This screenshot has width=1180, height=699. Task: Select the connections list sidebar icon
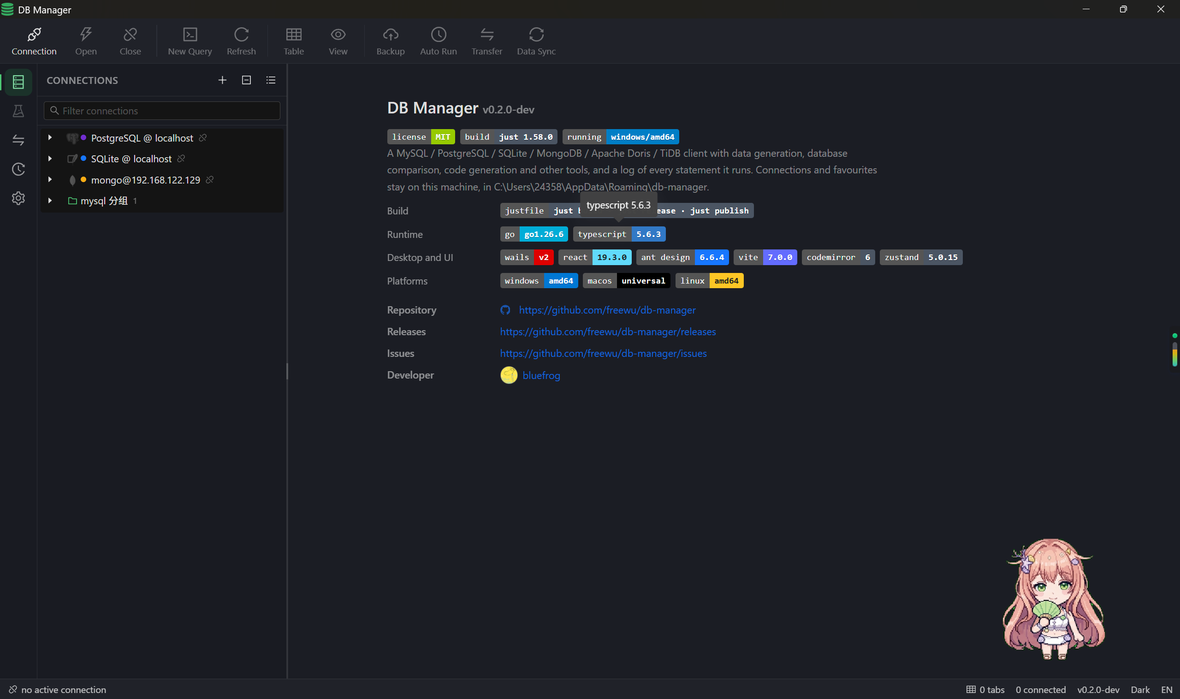point(18,82)
